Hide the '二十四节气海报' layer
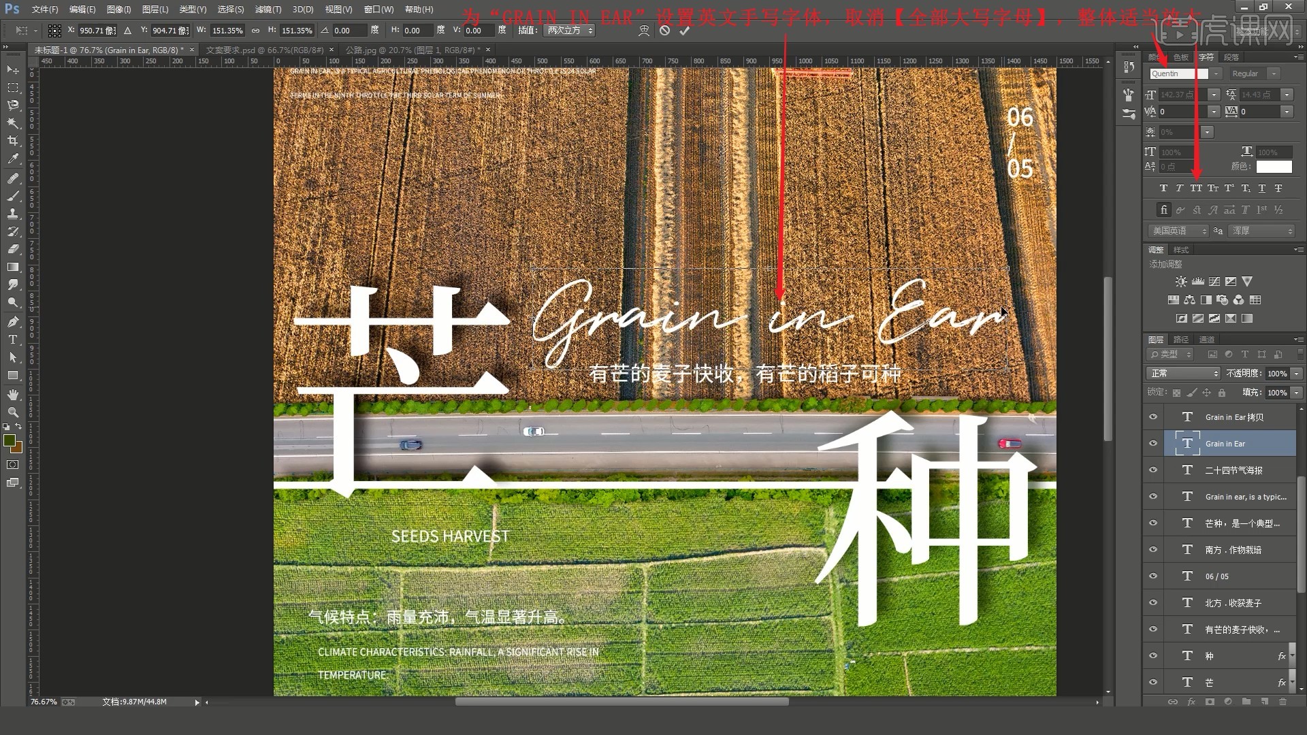This screenshot has width=1307, height=735. coord(1153,470)
